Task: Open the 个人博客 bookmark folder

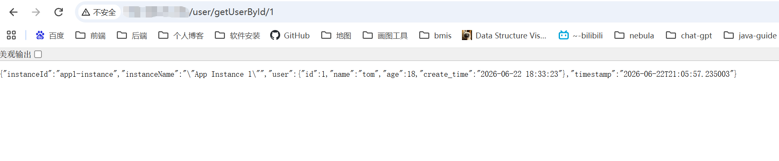Action: [x=181, y=35]
